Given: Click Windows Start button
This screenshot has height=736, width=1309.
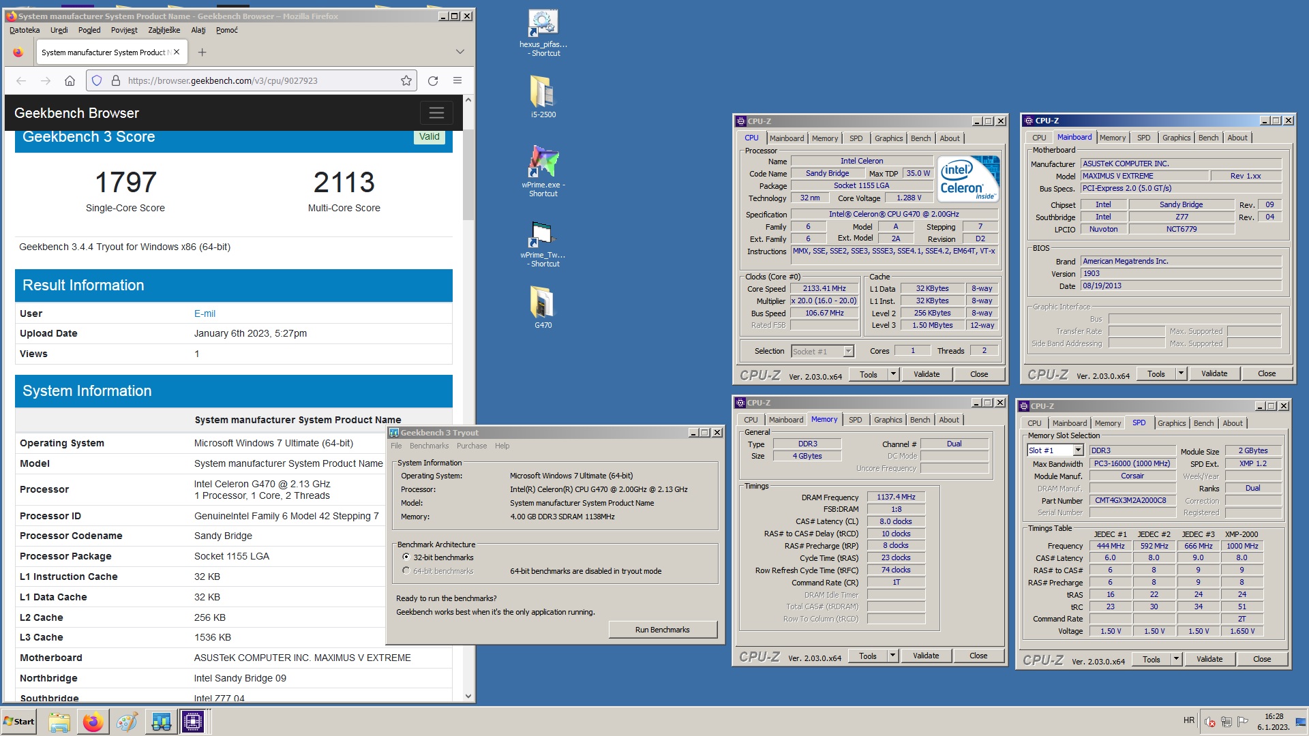Looking at the screenshot, I should 19,722.
